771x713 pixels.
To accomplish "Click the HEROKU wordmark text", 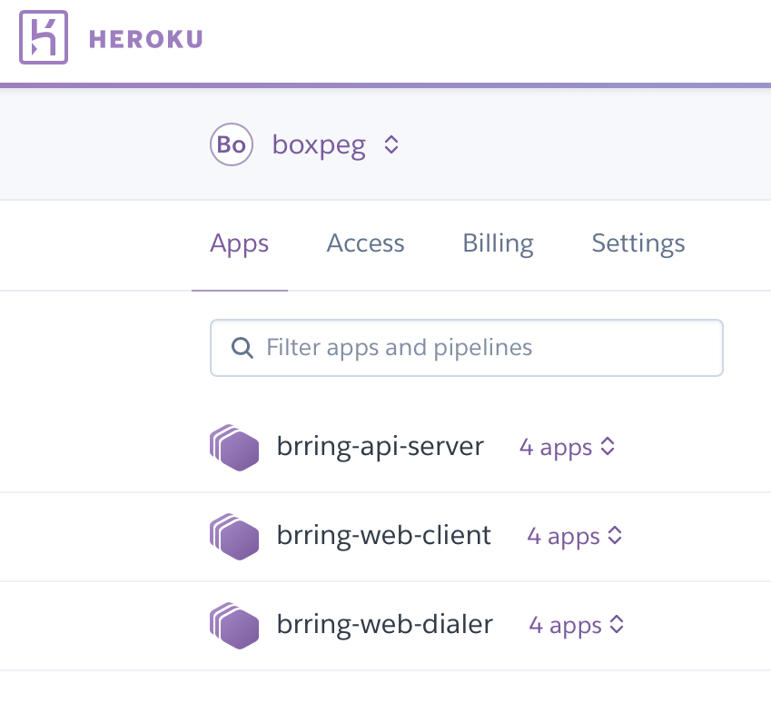I will (146, 39).
